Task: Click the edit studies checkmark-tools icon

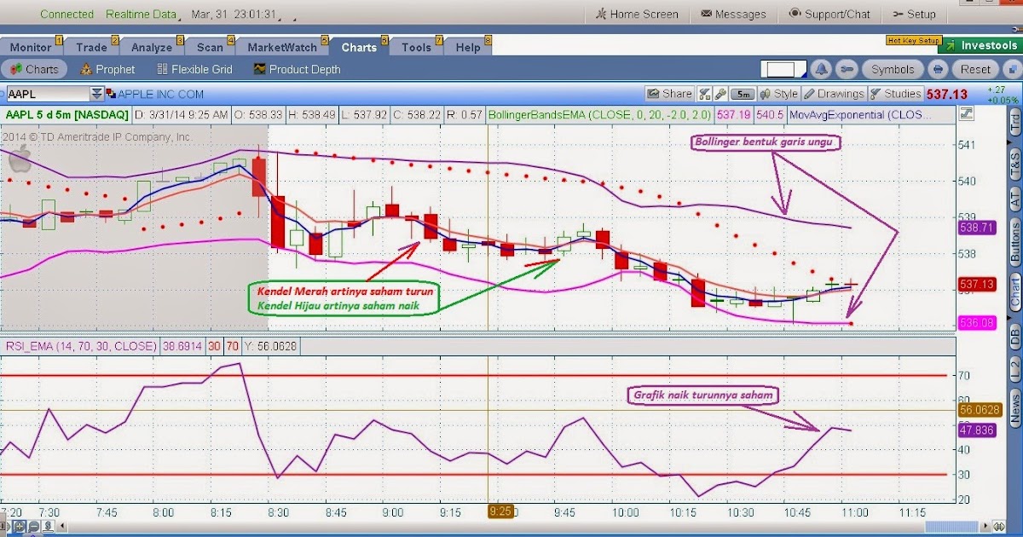Action: tap(704, 94)
